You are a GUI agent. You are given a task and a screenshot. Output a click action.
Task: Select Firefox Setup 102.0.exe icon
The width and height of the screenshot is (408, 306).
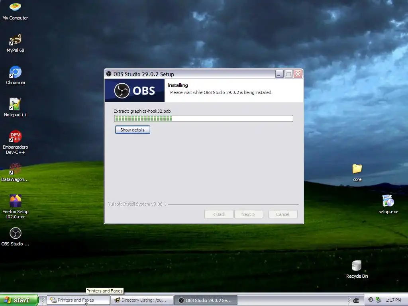tap(15, 207)
